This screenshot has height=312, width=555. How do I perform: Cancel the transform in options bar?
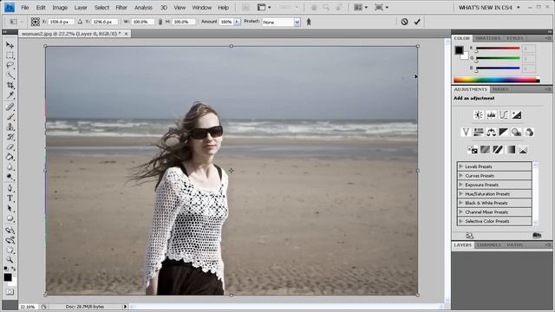(404, 22)
